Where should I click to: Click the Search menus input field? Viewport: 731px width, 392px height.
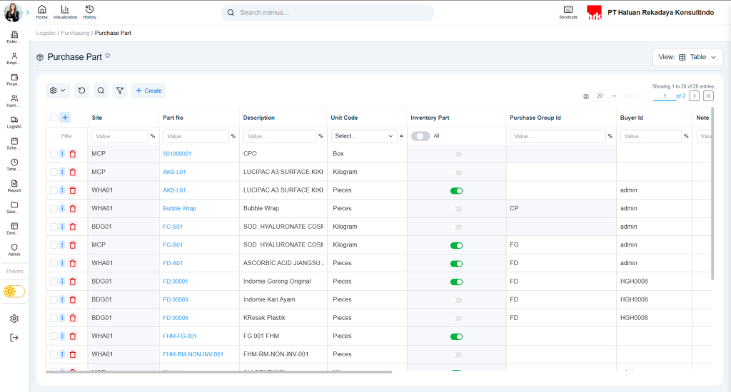(328, 13)
